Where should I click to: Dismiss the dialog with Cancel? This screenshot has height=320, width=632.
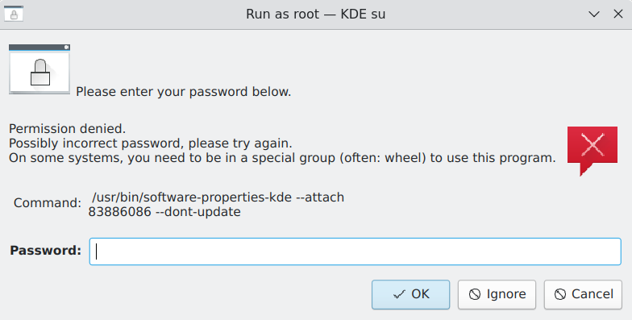[583, 295]
